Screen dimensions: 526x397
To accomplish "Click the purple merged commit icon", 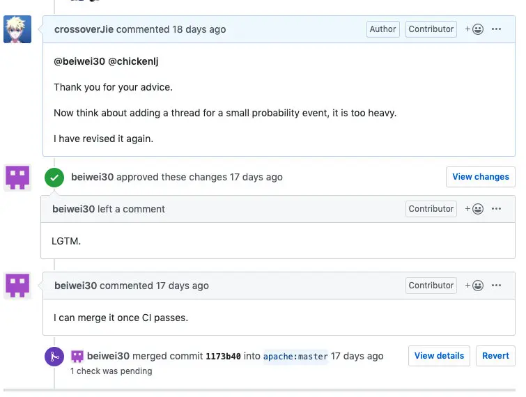I will [54, 357].
